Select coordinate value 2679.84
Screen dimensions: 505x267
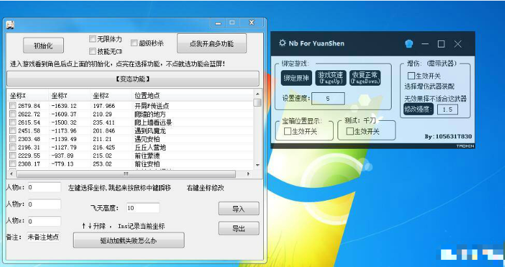[29, 106]
